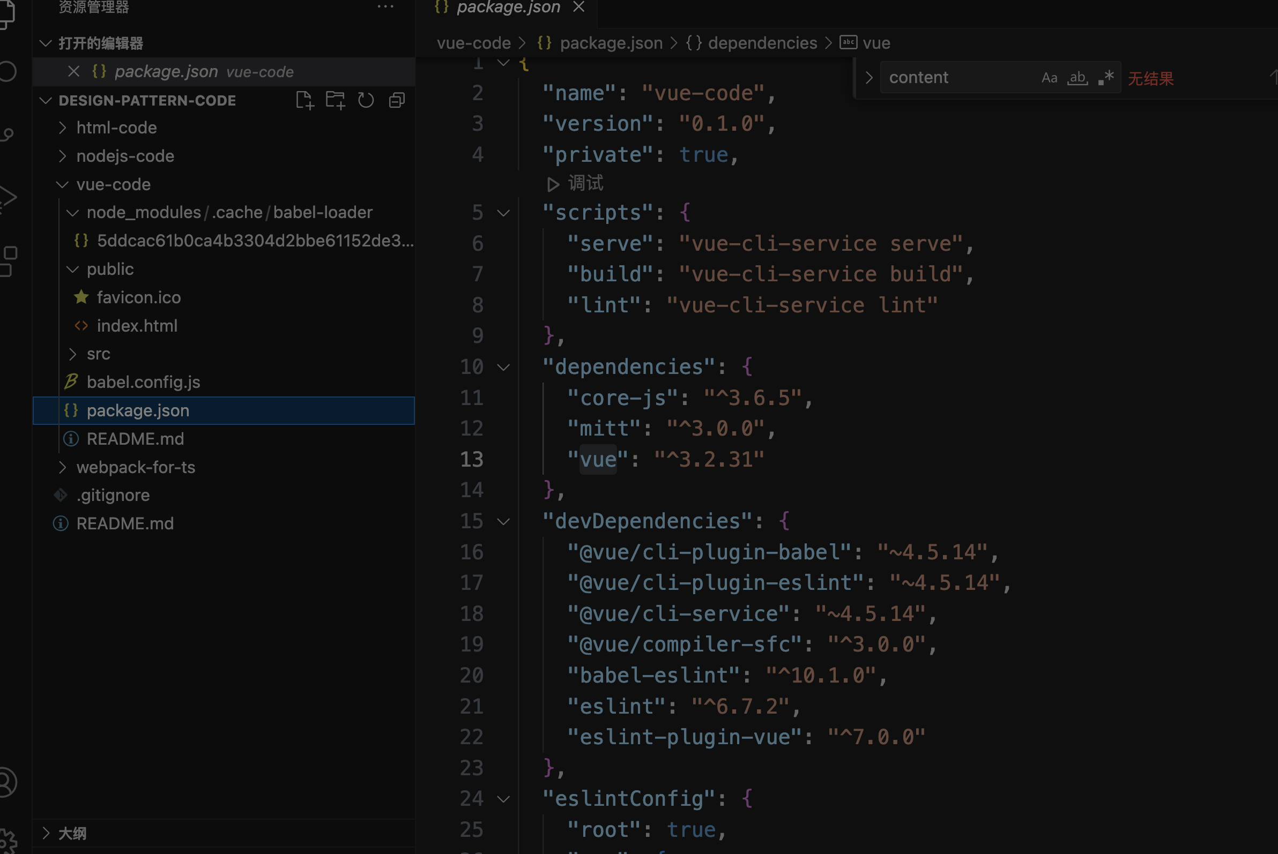
Task: Open index.html in the file tree
Action: tap(224, 326)
